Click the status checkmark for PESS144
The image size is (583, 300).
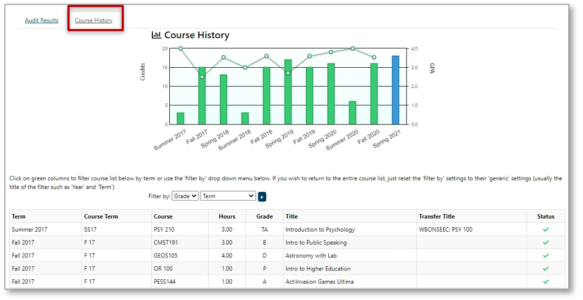[x=545, y=282]
